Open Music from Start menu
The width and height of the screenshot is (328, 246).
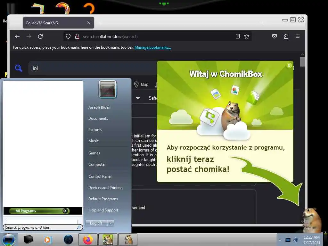93,141
